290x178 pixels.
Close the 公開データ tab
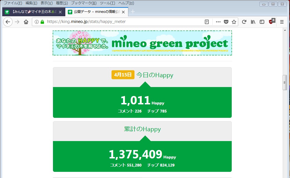123,12
